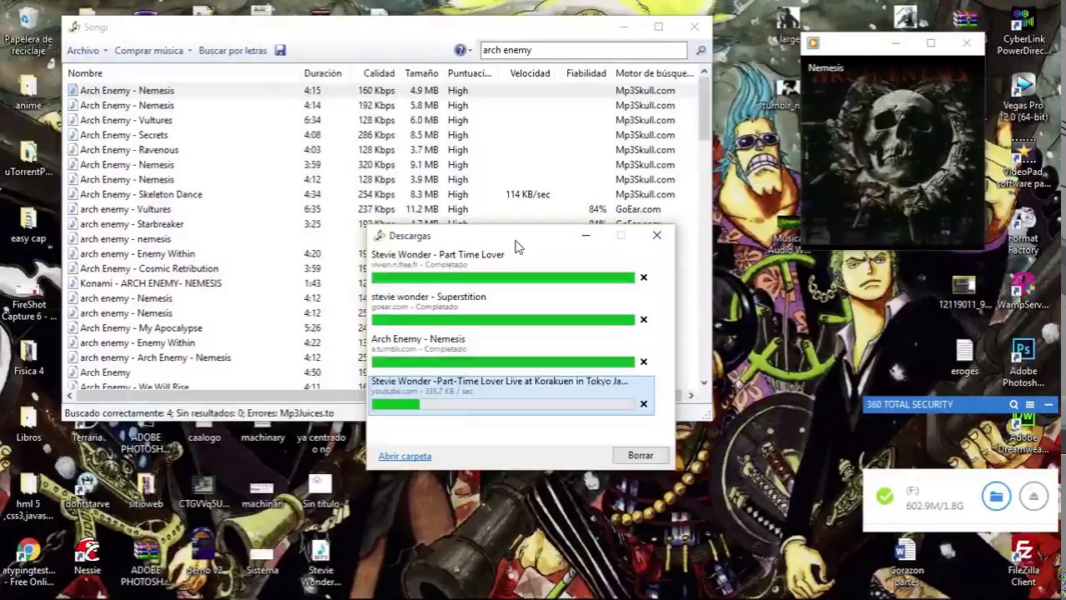This screenshot has width=1066, height=600.
Task: Click the blue help question mark icon in Songr
Action: point(460,50)
